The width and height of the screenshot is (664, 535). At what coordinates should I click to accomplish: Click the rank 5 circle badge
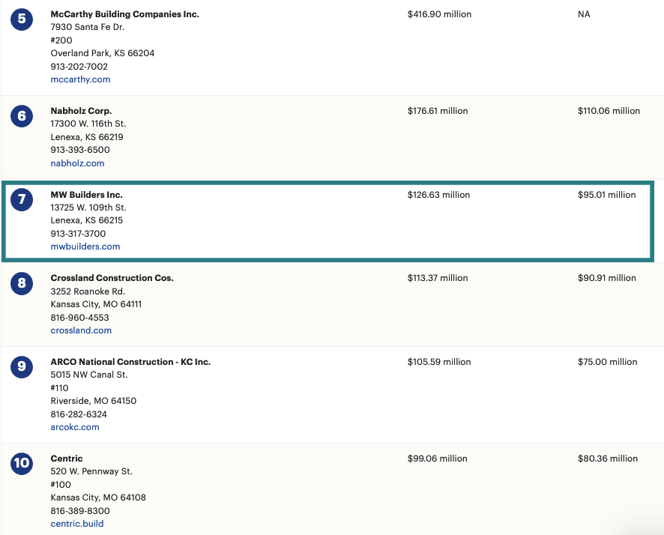click(22, 19)
